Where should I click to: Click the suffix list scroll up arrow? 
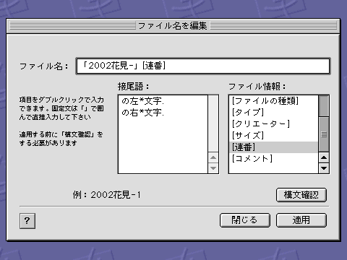(213, 157)
